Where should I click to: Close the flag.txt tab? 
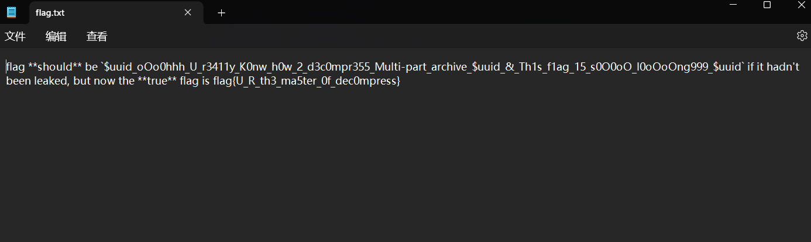188,12
